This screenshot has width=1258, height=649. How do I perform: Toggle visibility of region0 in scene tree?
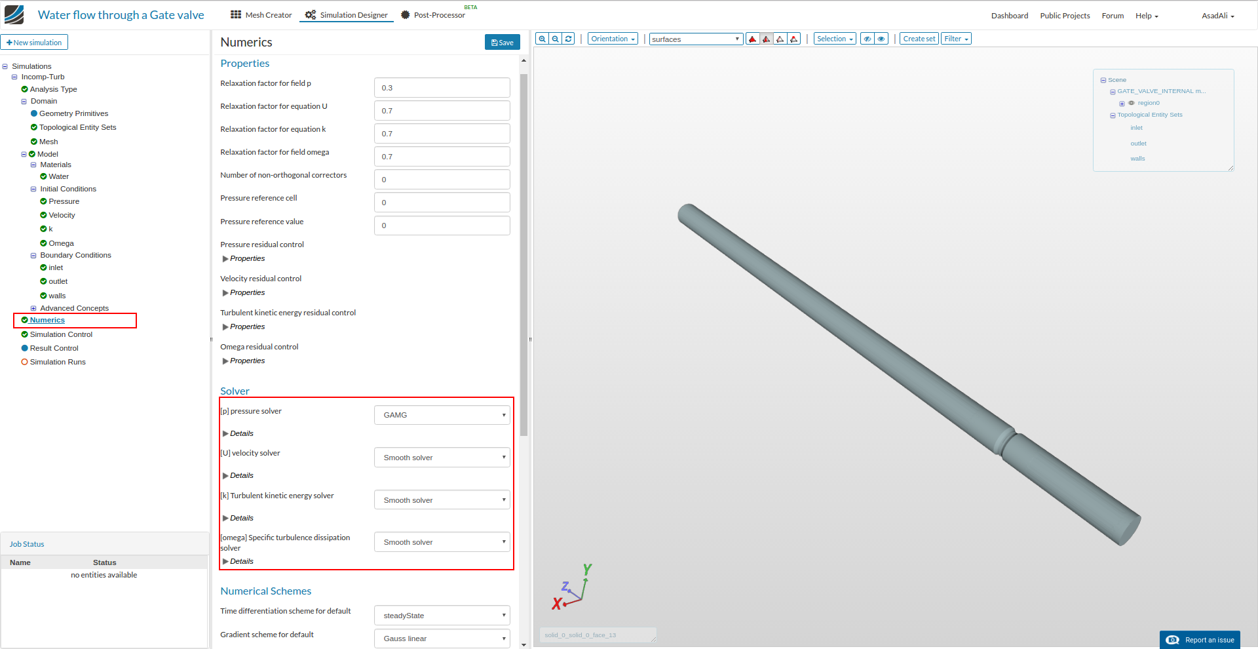click(1132, 103)
